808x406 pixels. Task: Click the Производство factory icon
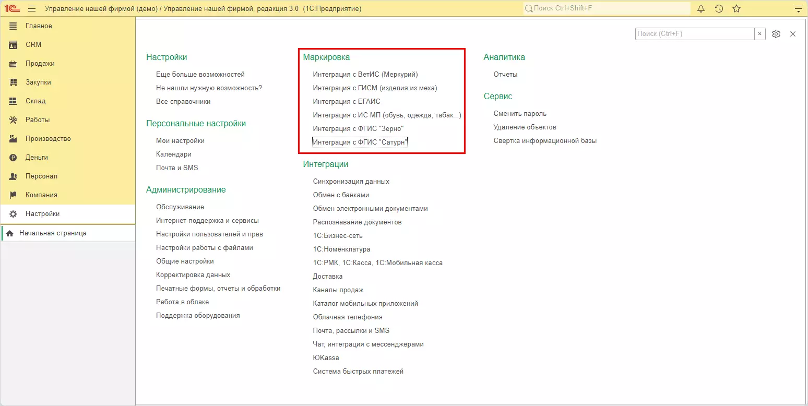14,139
